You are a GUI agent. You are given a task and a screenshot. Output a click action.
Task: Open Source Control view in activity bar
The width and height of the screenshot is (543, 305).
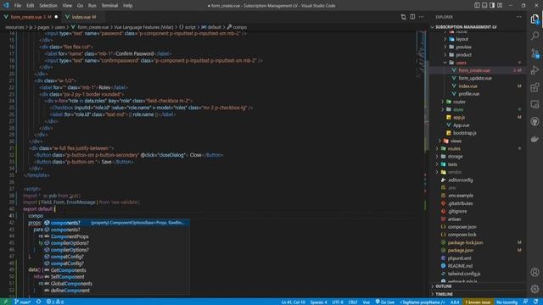(x=535, y=53)
